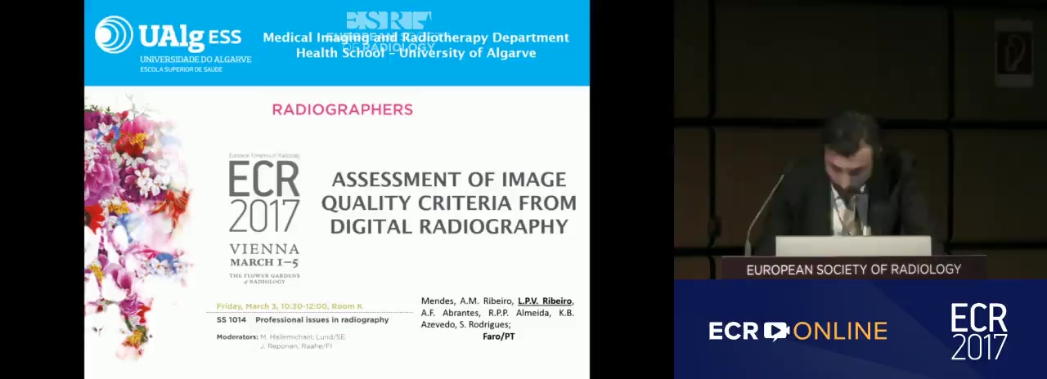Click 'Professional issues in radiography' session title
1047x379 pixels.
322,320
